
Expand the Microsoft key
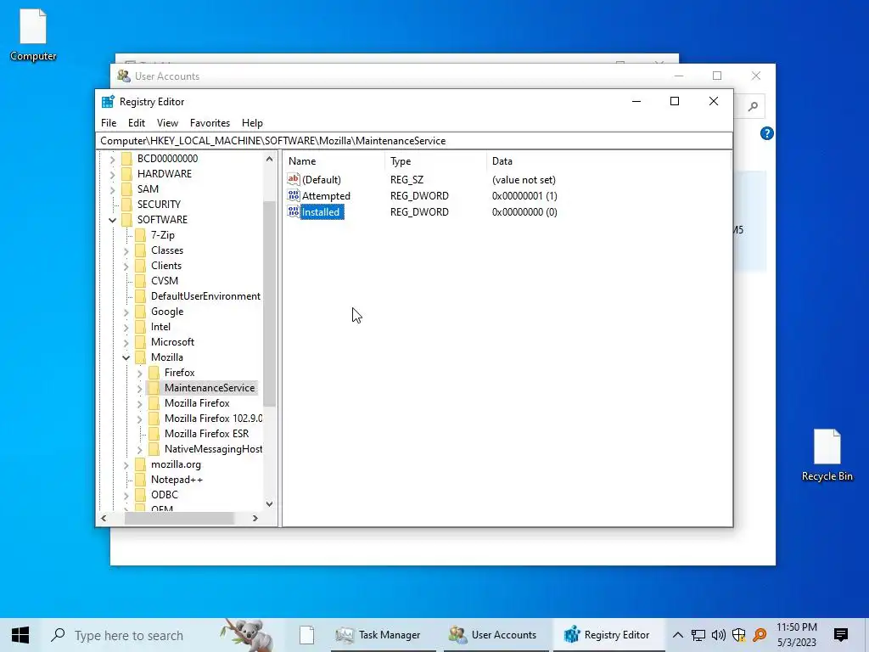pos(126,343)
